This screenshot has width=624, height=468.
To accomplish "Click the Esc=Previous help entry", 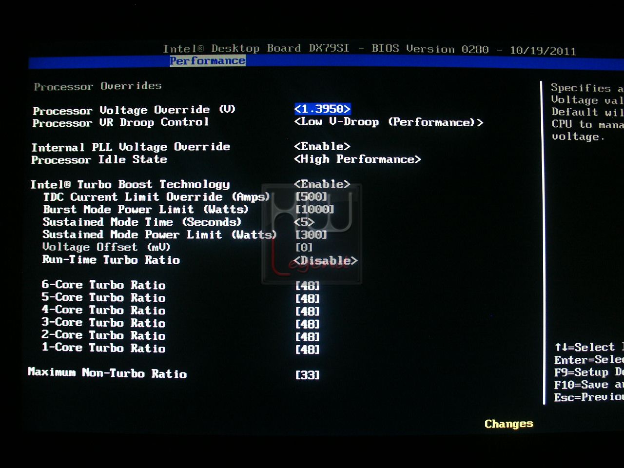I will (589, 397).
